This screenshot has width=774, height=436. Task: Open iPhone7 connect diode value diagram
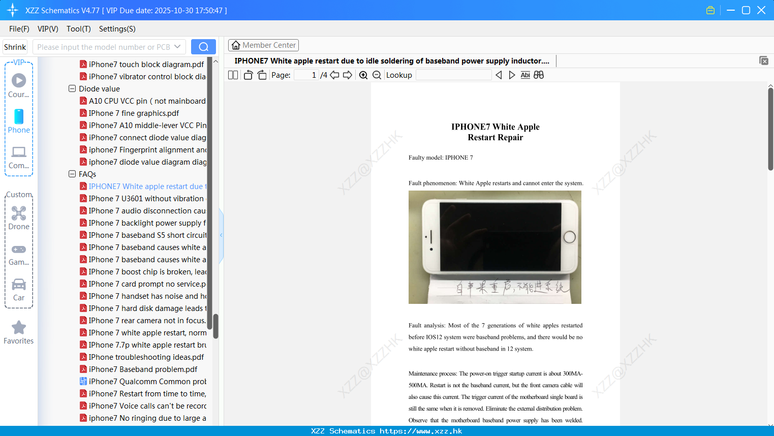[143, 137]
